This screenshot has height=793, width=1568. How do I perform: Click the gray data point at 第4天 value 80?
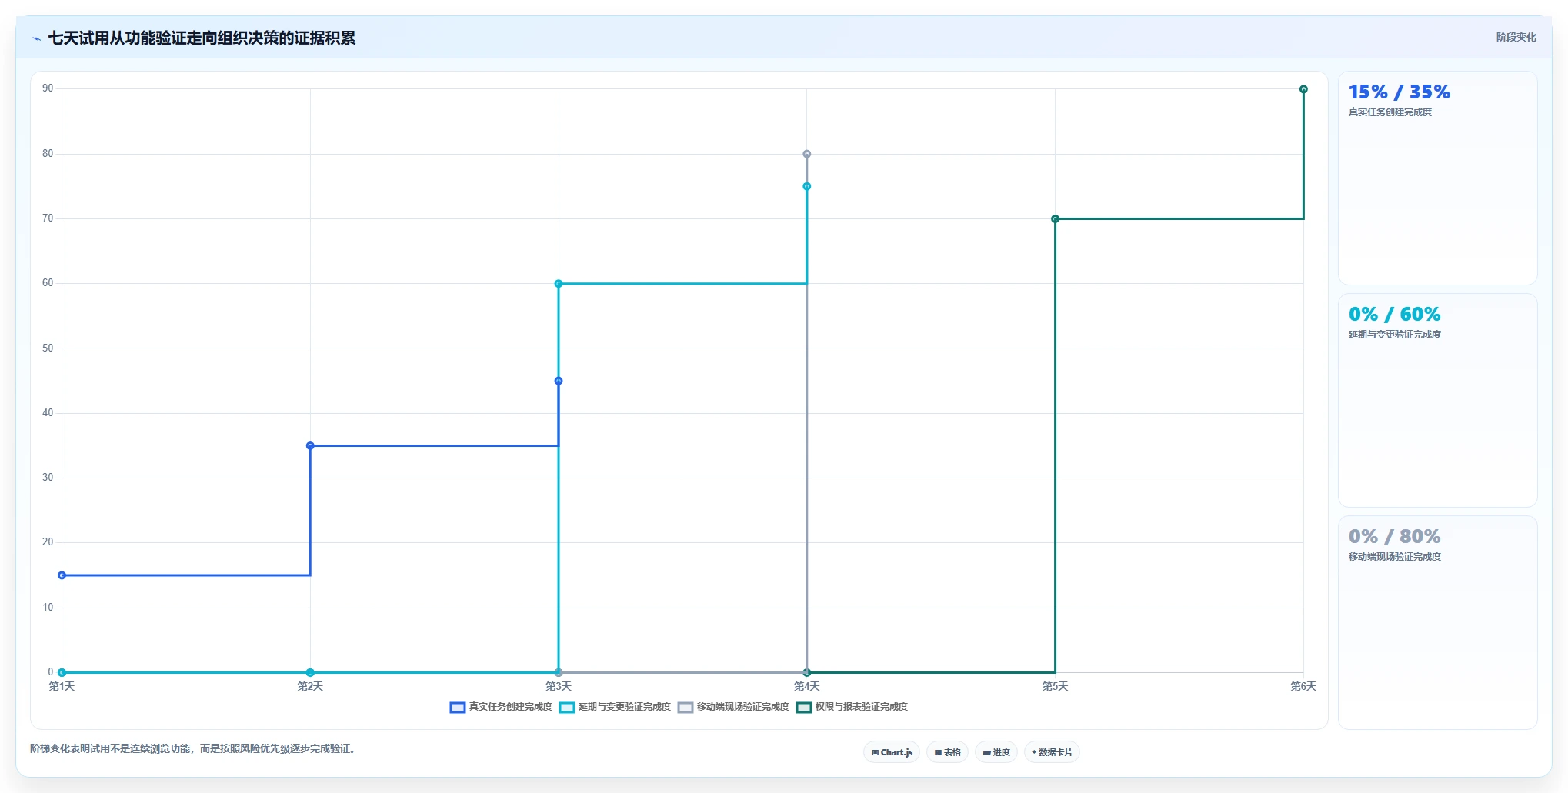[807, 154]
